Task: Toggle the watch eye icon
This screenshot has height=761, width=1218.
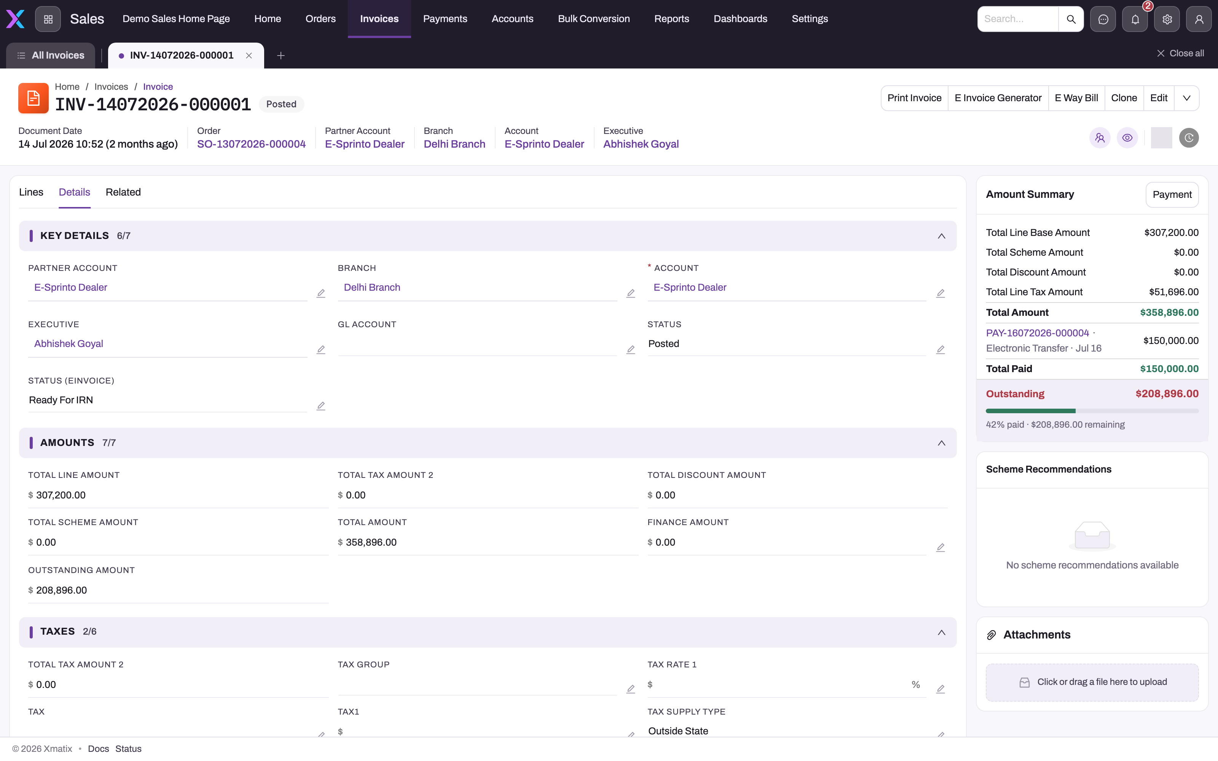Action: click(1127, 138)
